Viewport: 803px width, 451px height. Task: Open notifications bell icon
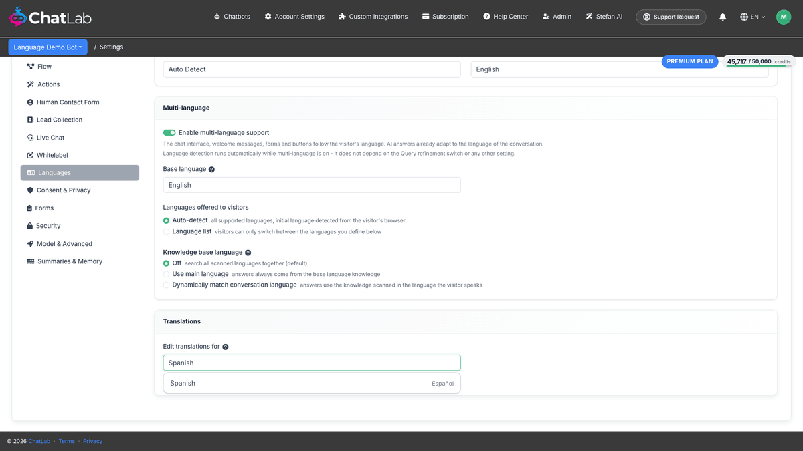[x=723, y=17]
